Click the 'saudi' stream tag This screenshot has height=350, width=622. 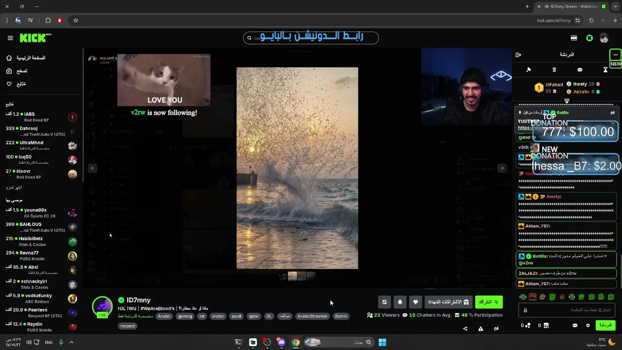click(236, 316)
